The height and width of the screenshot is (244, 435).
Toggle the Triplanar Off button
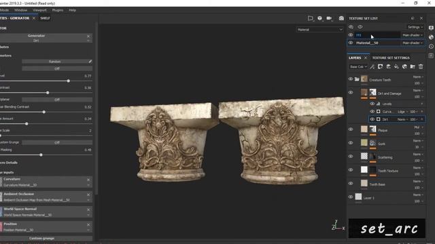57,100
